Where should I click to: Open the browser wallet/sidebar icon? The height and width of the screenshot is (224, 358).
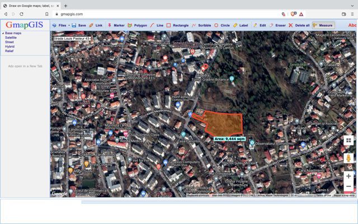(344, 14)
